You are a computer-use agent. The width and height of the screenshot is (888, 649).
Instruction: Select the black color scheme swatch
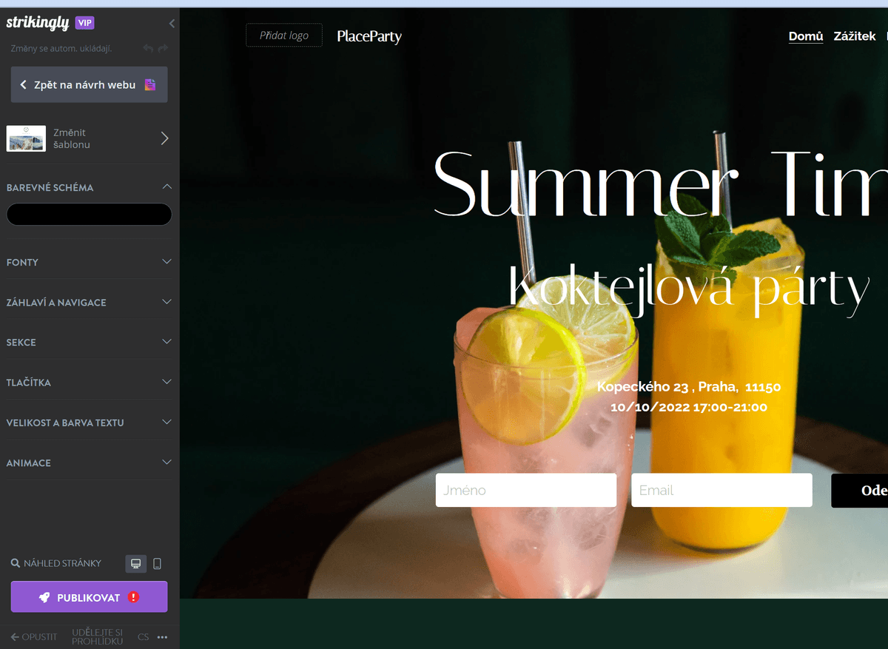89,215
